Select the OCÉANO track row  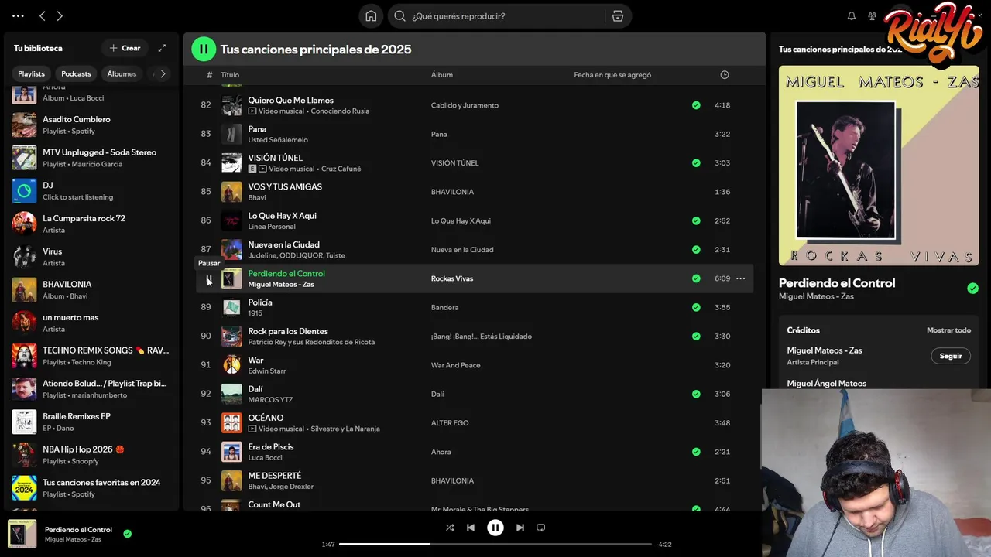coord(475,423)
